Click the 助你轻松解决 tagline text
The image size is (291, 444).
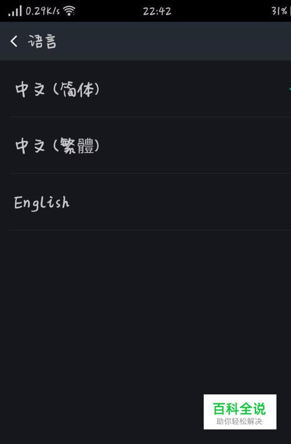(x=239, y=421)
